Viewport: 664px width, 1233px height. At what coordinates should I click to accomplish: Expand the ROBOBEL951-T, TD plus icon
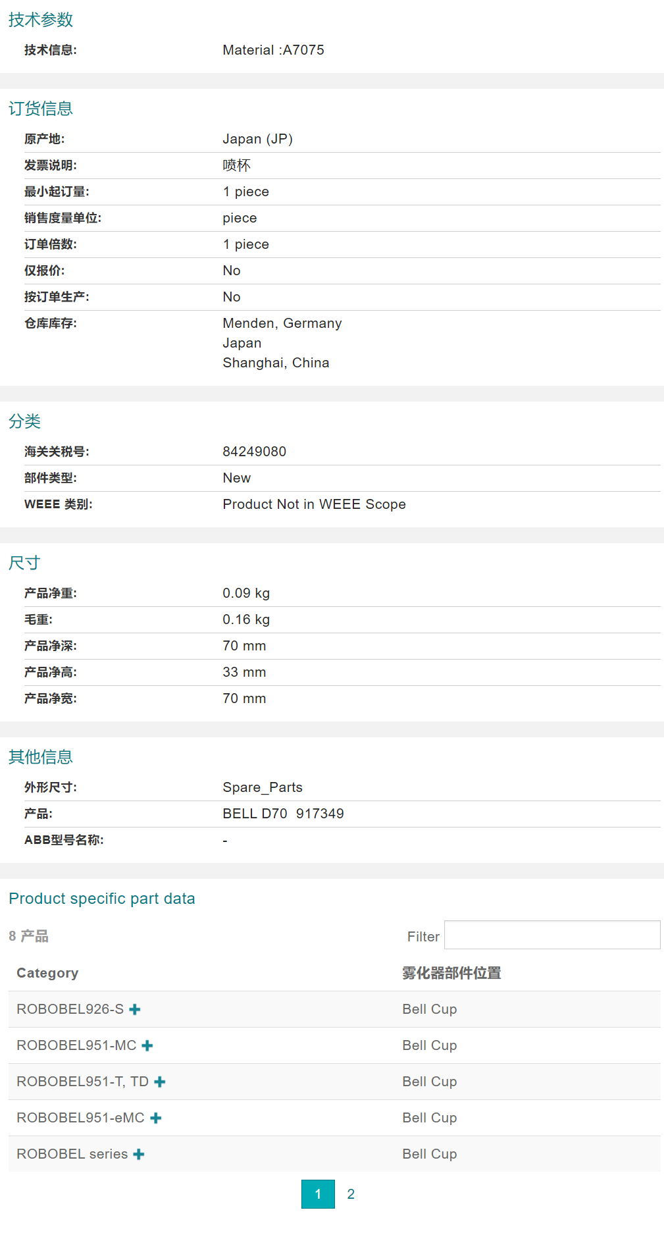click(x=159, y=1082)
